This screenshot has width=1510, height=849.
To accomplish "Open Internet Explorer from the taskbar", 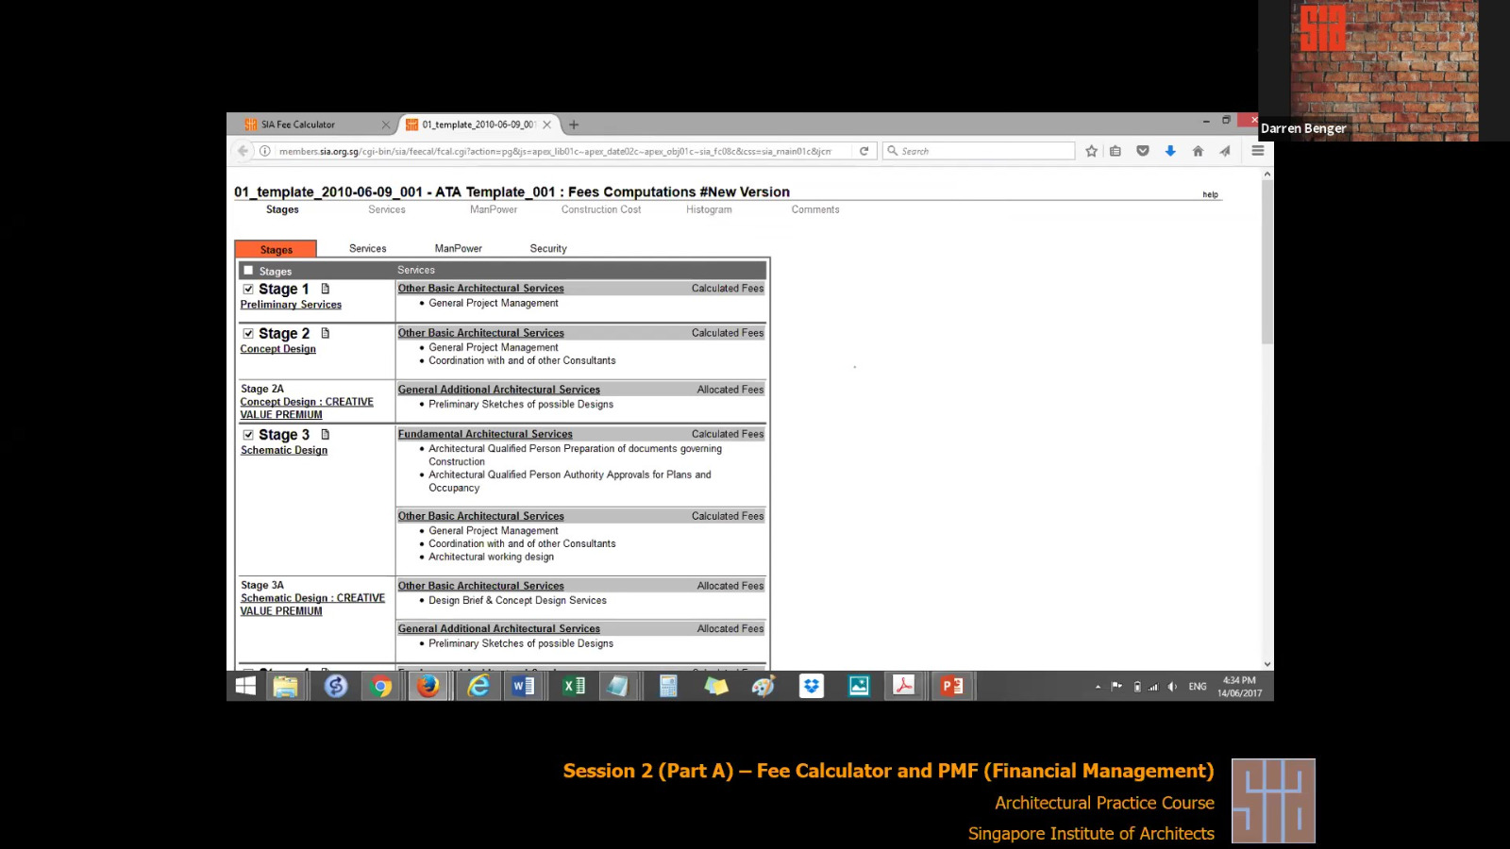I will click(x=478, y=686).
